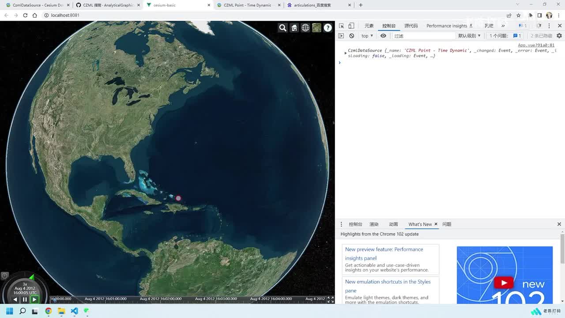Open the scene mode picker globe icon
Viewport: 565px width, 318px height.
(305, 28)
